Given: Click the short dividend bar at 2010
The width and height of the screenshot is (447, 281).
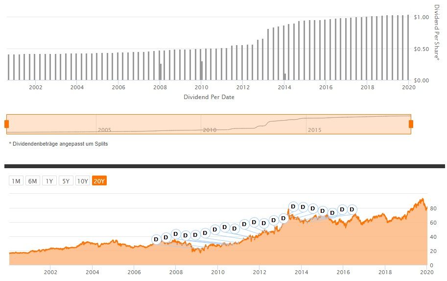Looking at the screenshot, I should tap(202, 71).
